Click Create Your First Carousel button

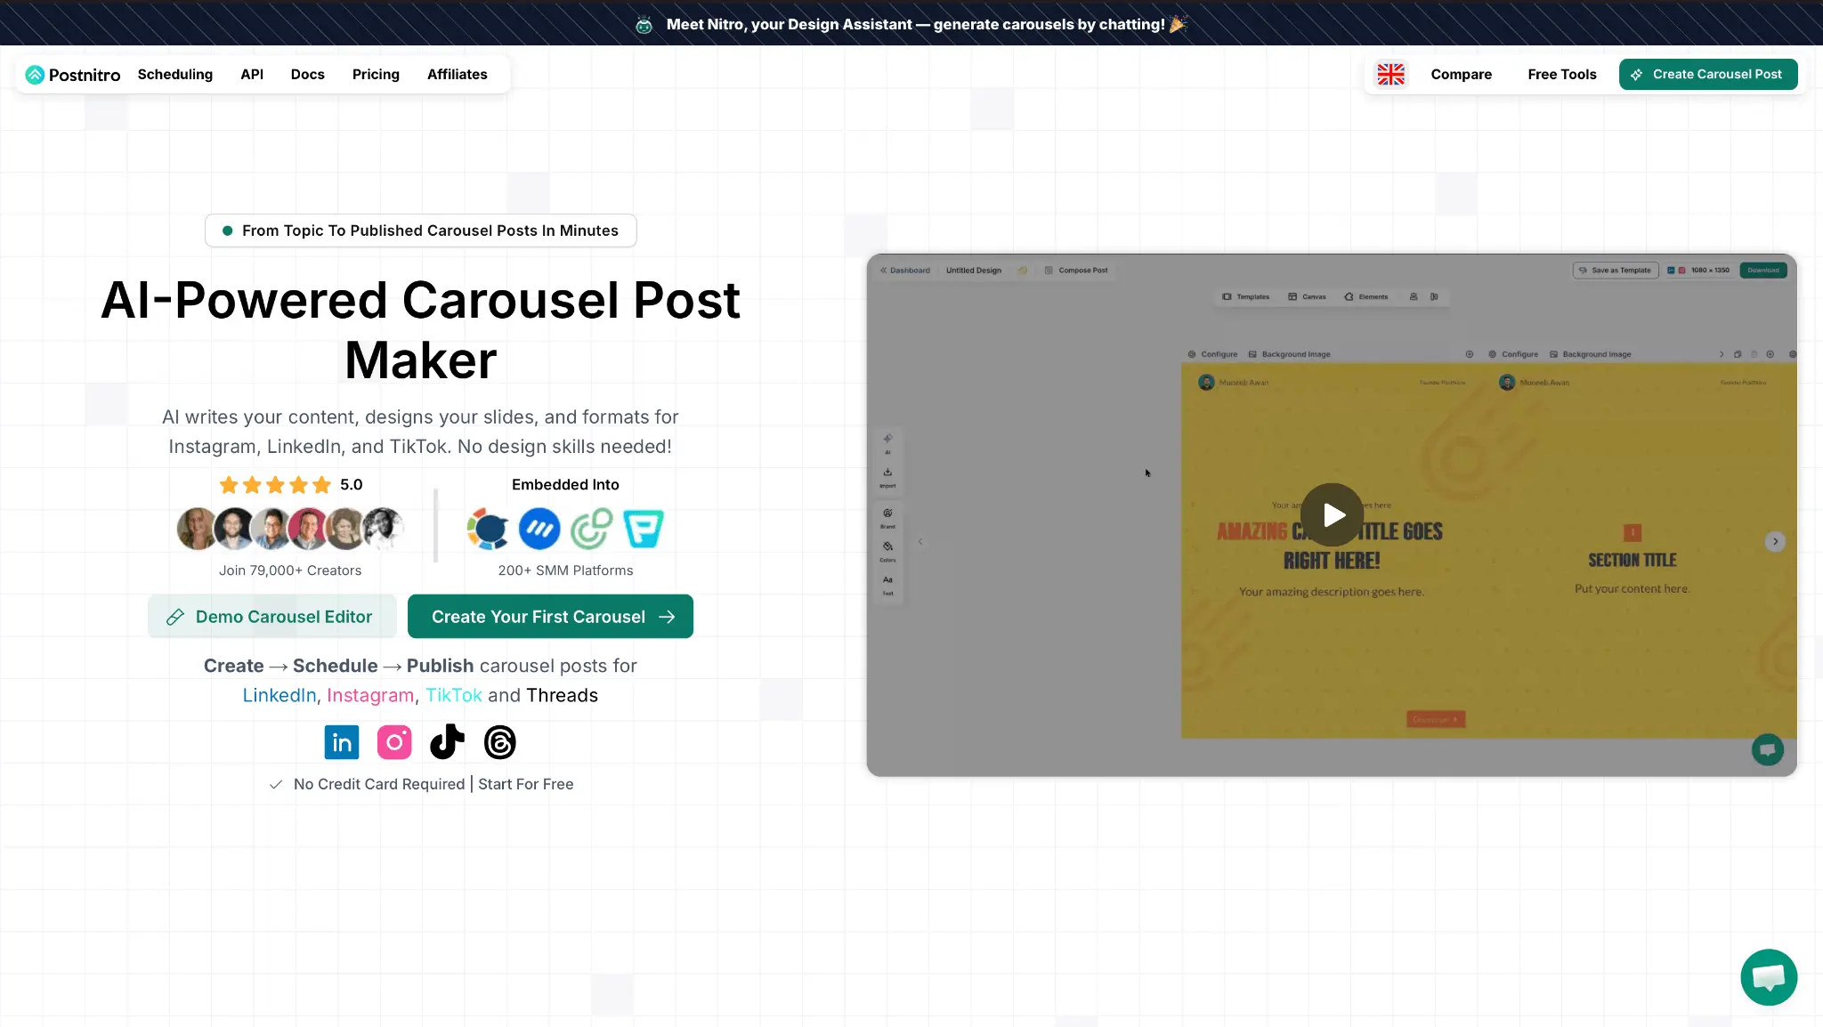tap(550, 617)
